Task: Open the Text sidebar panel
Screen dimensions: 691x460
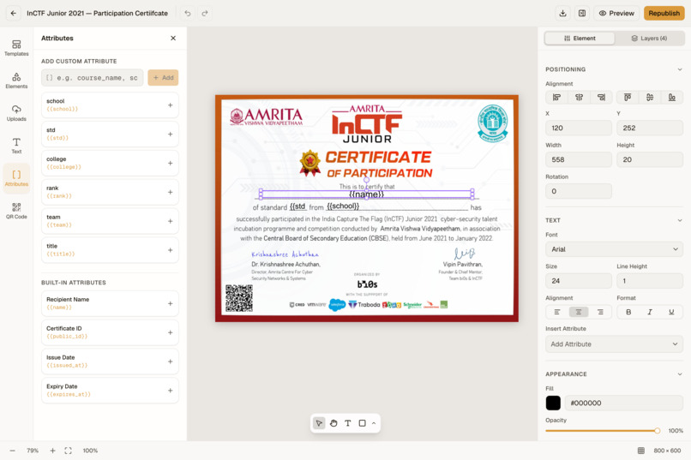Action: (x=16, y=146)
